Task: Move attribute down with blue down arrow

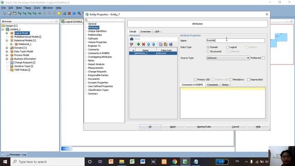Action: click(153, 44)
